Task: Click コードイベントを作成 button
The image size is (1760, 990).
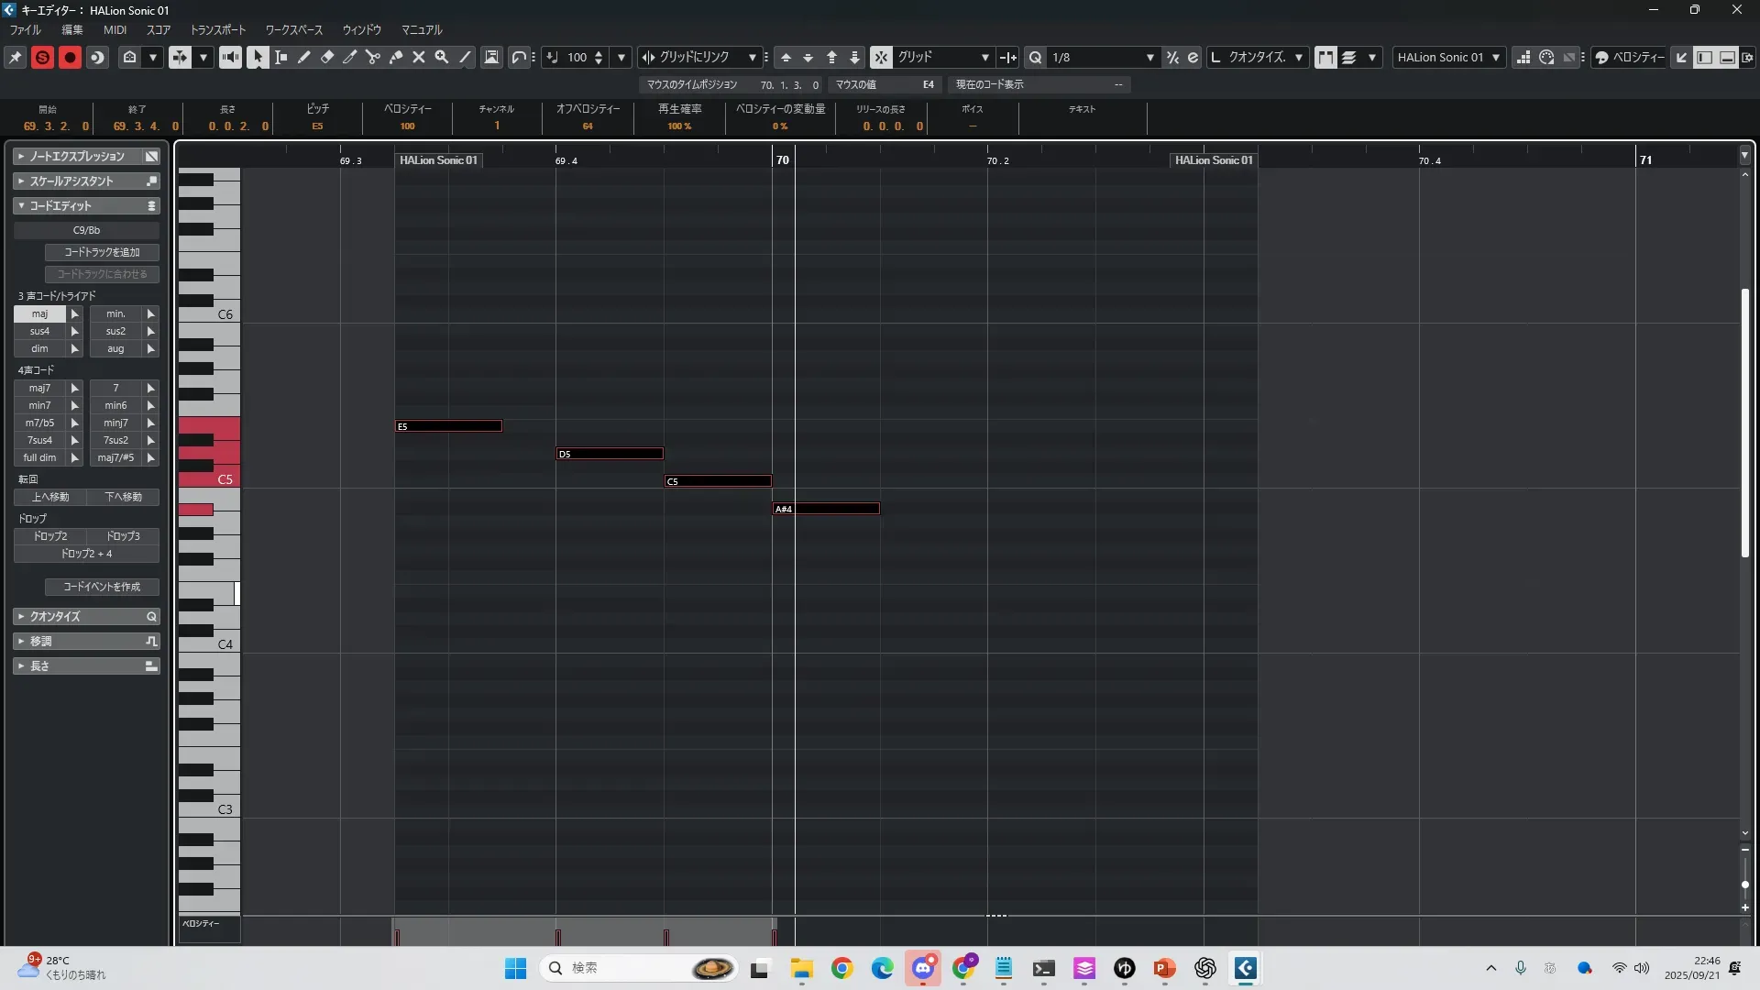Action: pyautogui.click(x=102, y=587)
